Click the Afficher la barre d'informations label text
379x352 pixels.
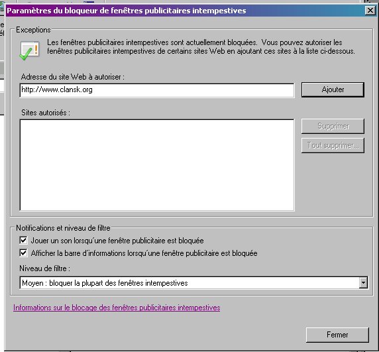pos(144,253)
